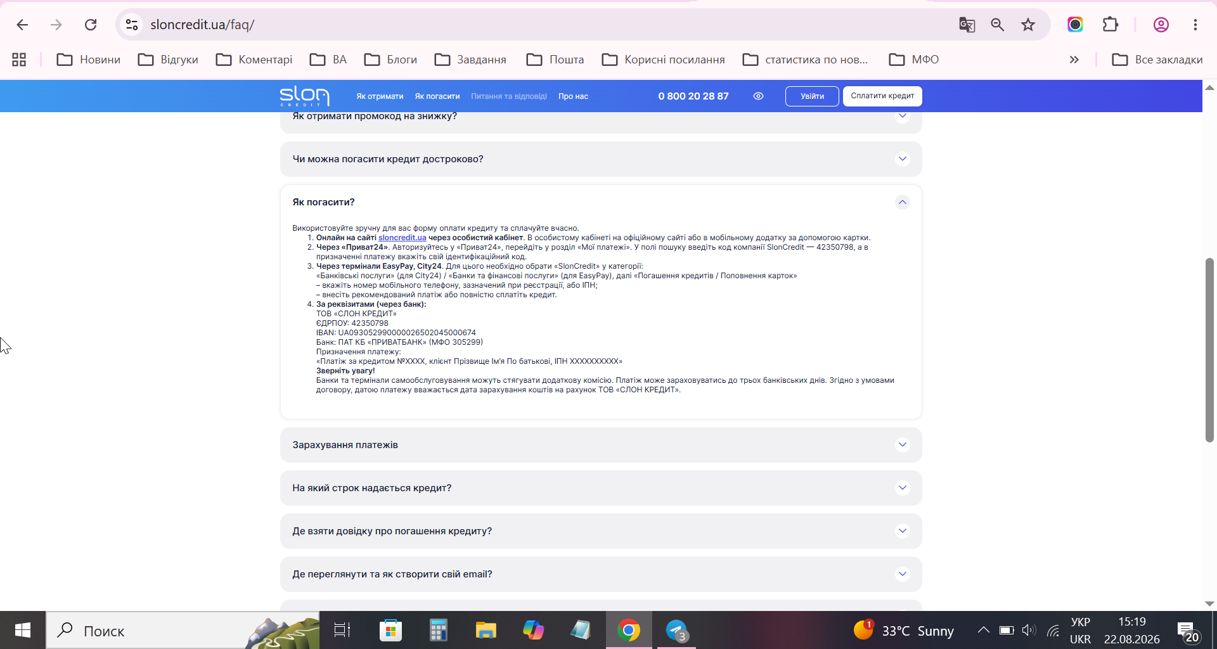Open Copilot from the taskbar

pyautogui.click(x=534, y=630)
